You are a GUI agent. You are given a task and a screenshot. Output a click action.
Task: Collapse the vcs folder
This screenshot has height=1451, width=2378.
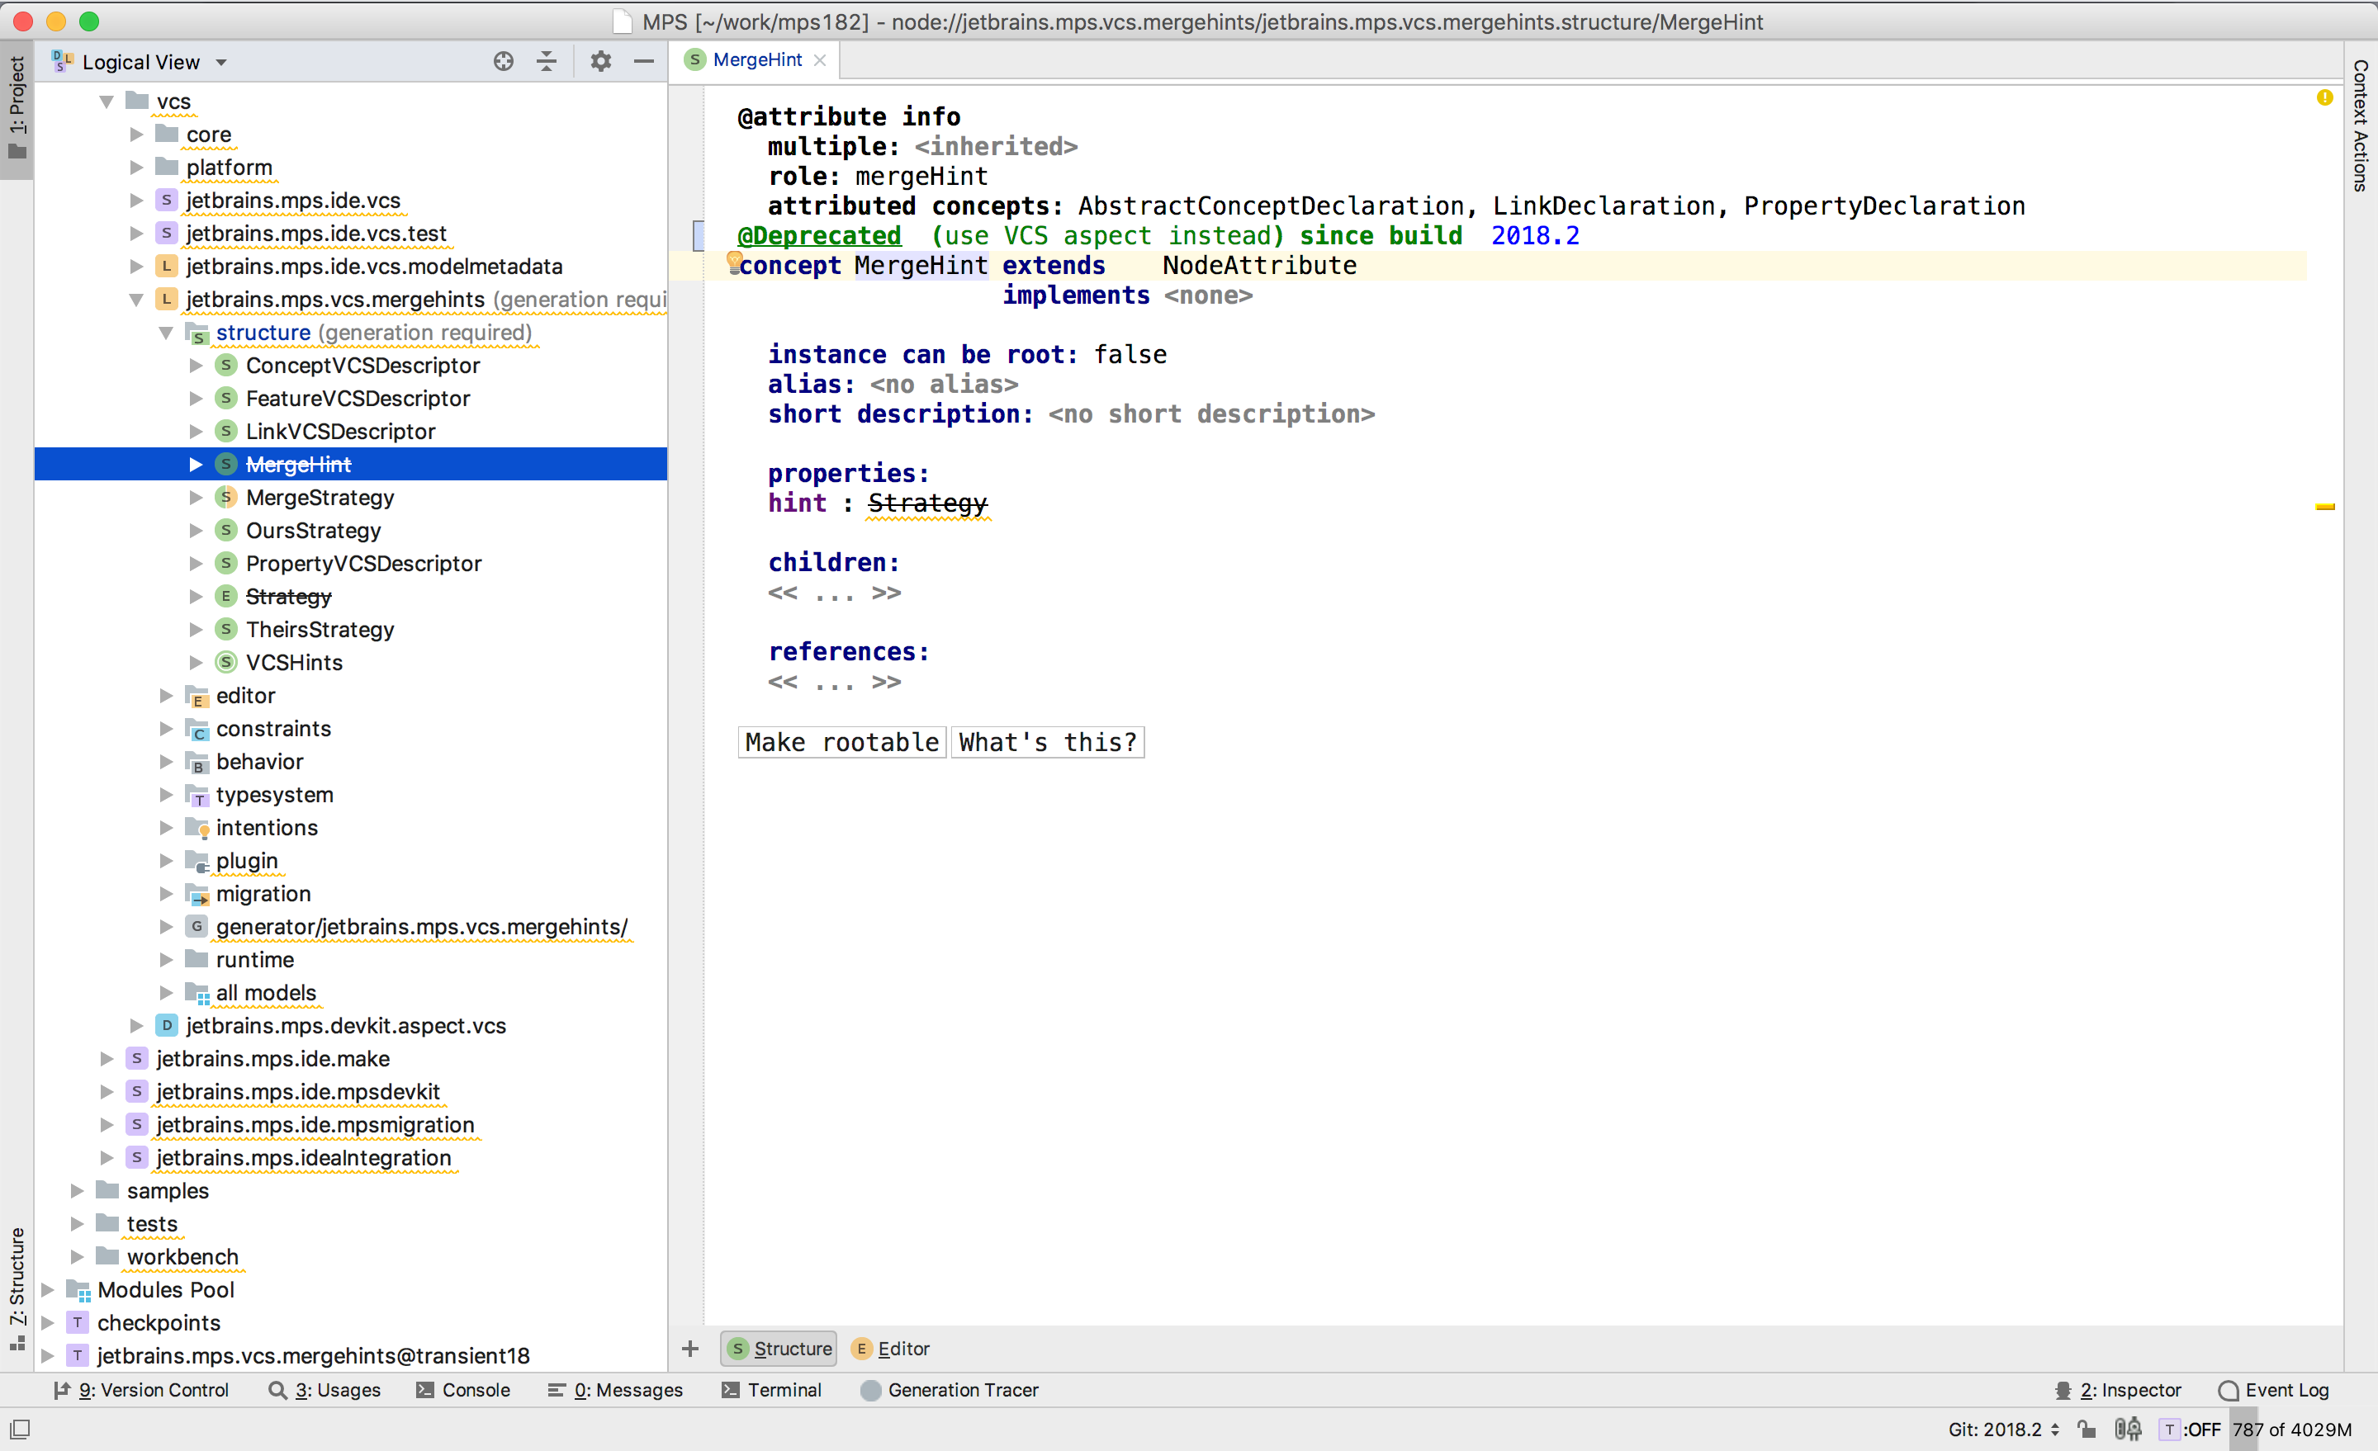click(x=107, y=102)
